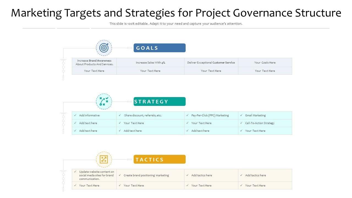Image resolution: width=352 pixels, height=198 pixels.
Task: Click down chevrons below the Tactics connector line
Action: [x=63, y=189]
